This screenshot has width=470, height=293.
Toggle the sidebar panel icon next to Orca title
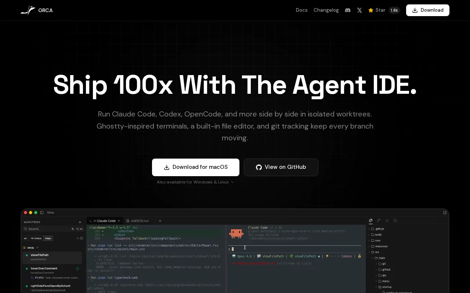coord(42,212)
